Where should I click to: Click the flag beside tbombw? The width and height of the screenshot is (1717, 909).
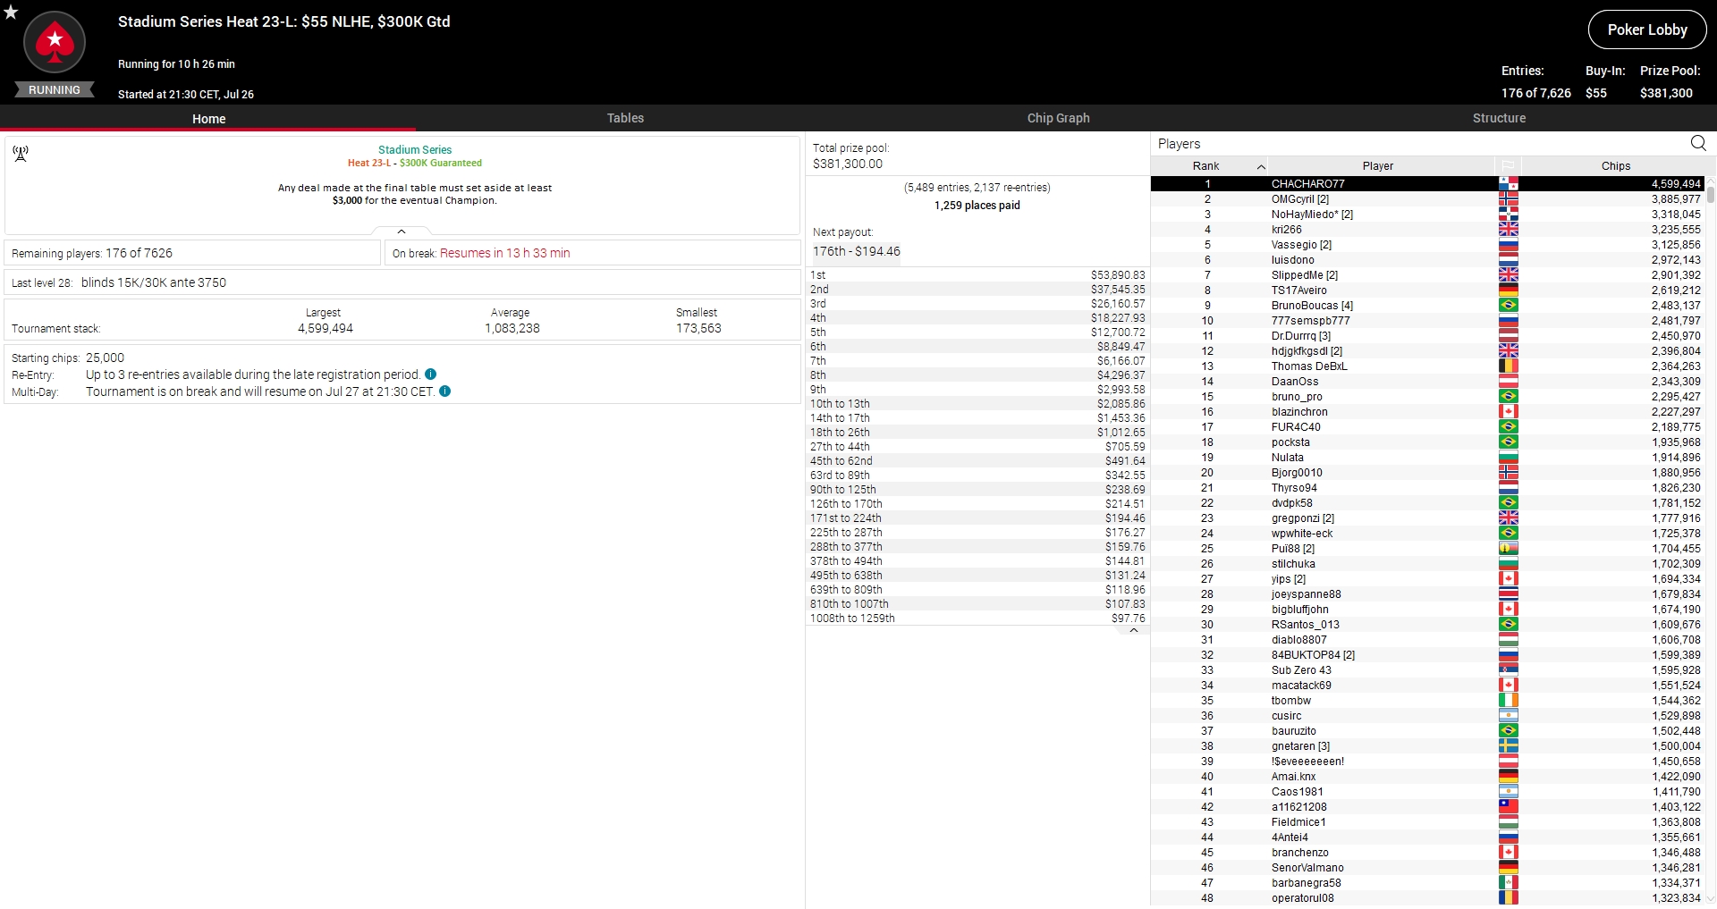point(1509,701)
